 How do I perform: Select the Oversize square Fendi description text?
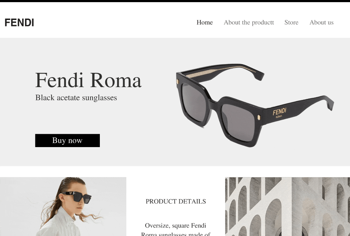click(x=176, y=229)
